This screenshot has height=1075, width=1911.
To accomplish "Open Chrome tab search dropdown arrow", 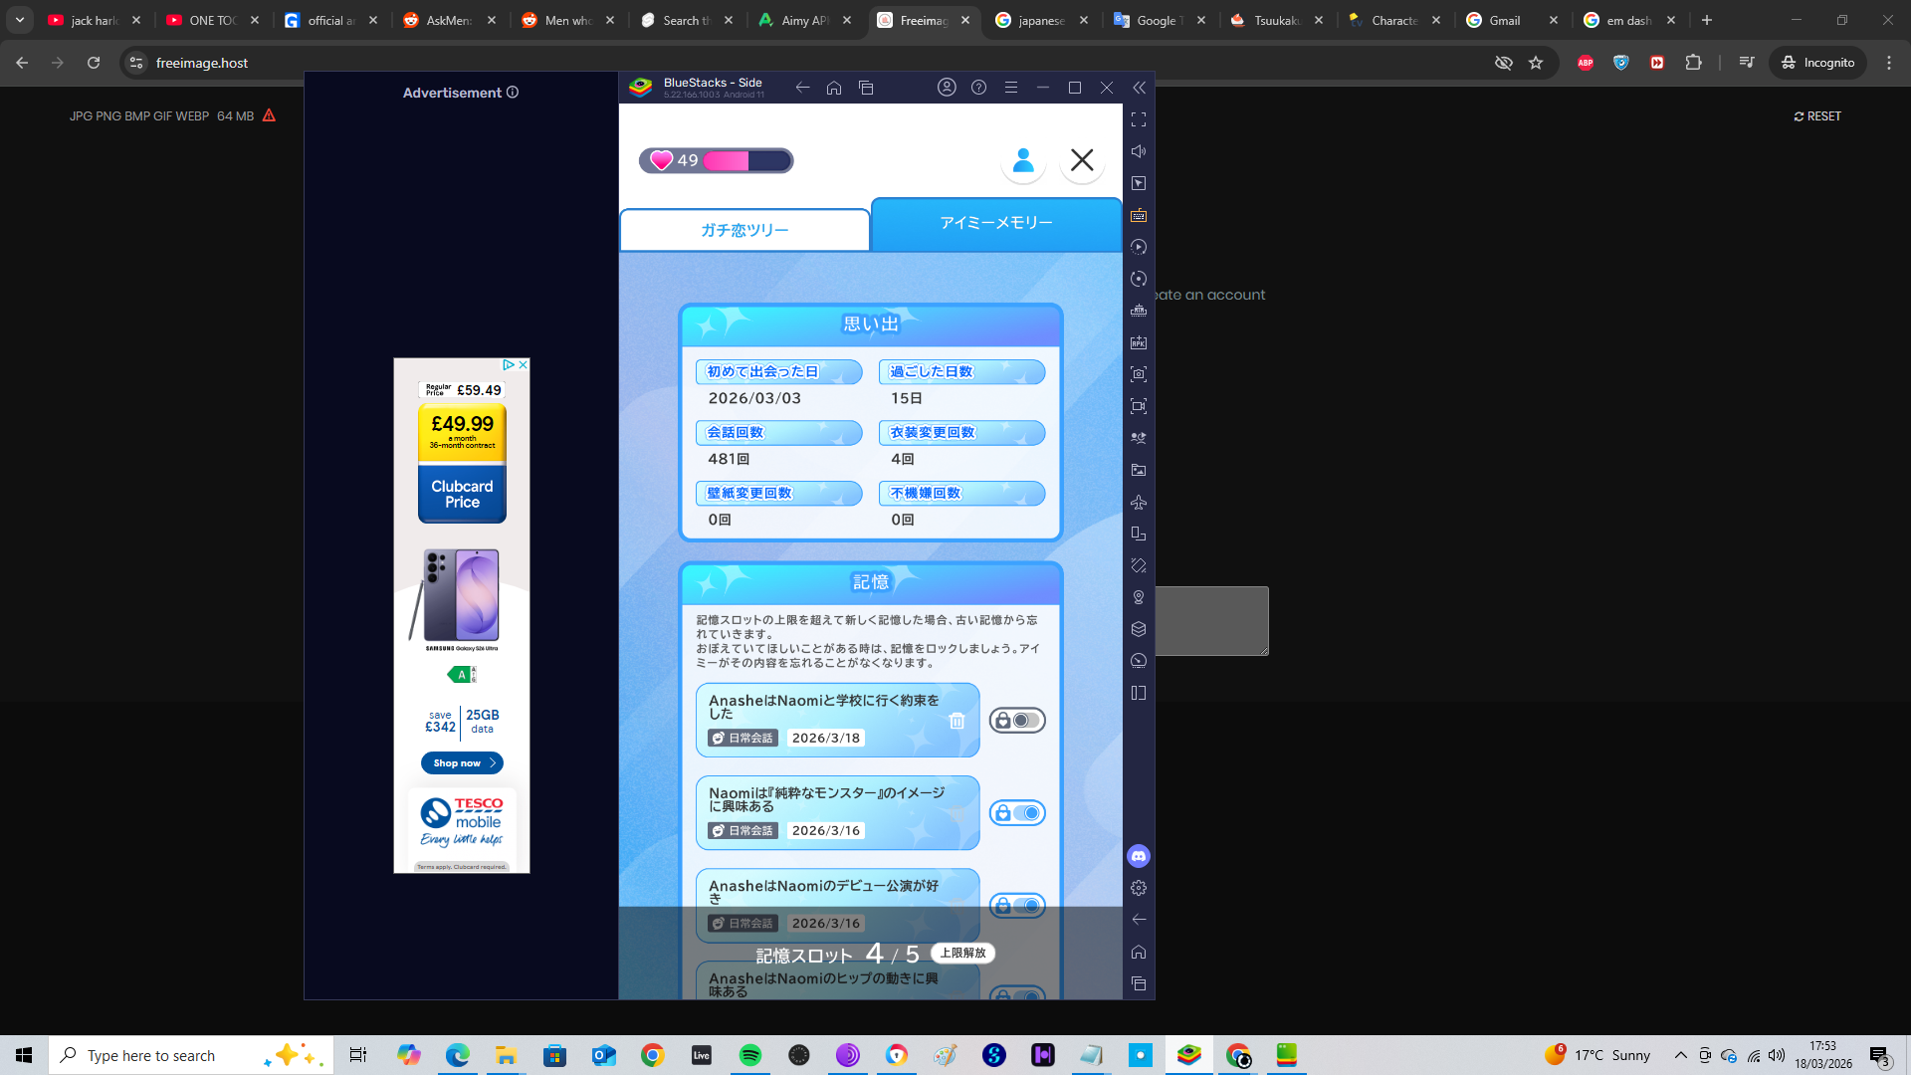I will 20,20.
